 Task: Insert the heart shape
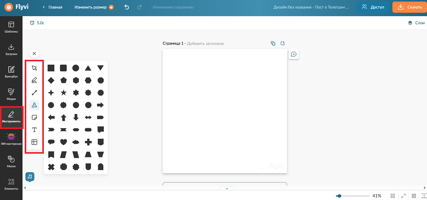[x=63, y=142]
